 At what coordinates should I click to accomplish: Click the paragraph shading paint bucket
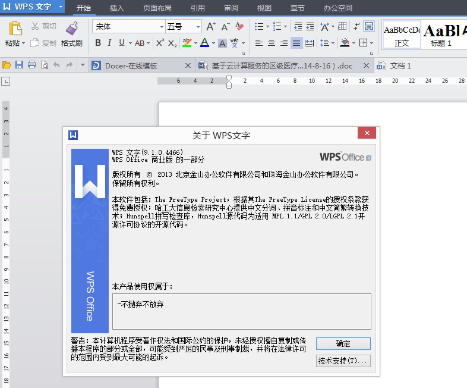coord(345,43)
